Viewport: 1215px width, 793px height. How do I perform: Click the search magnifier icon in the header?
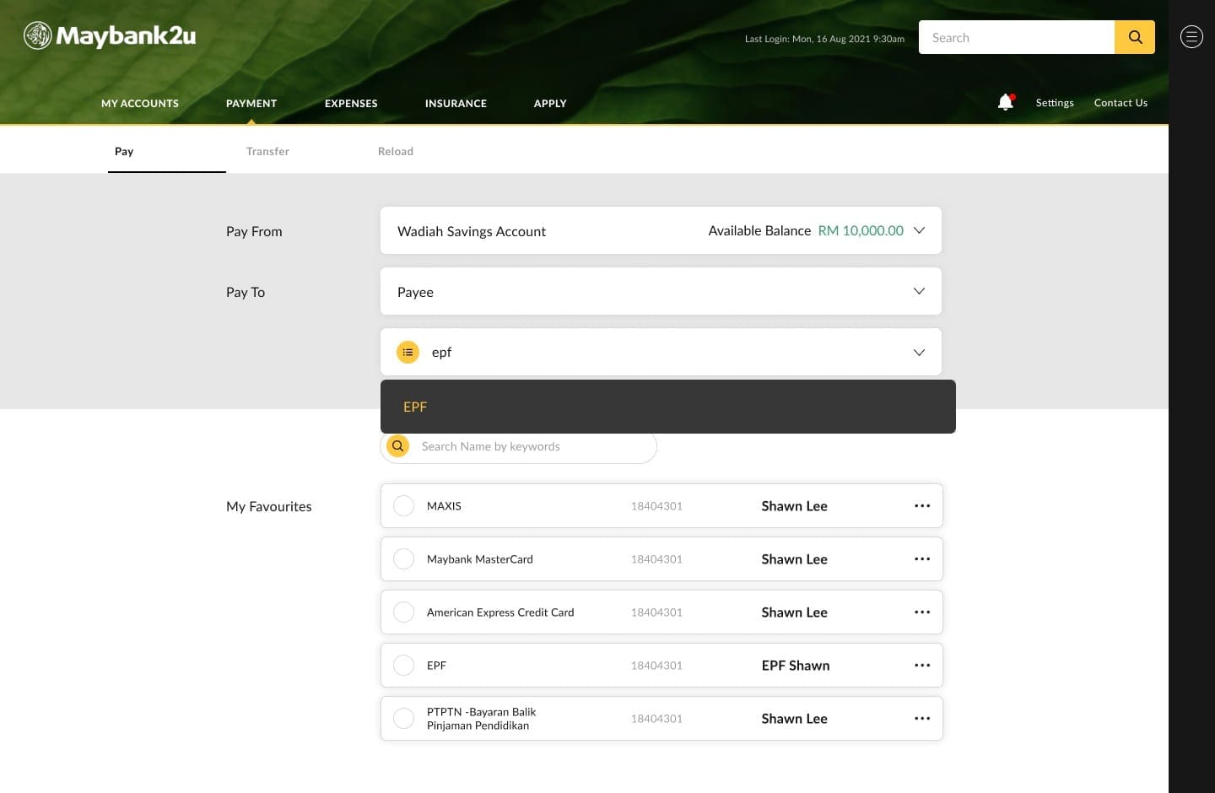click(x=1134, y=37)
